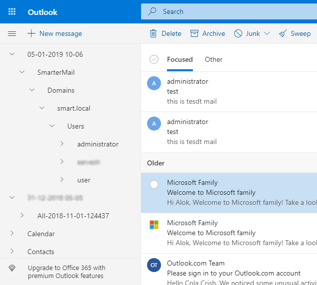Click the Archive box icon
Viewport: 317px width, 285px height.
(x=194, y=33)
